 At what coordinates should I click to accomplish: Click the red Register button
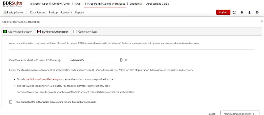(x=223, y=12)
